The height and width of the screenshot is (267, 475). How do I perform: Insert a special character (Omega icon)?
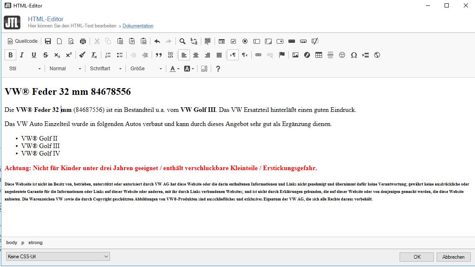(354, 55)
